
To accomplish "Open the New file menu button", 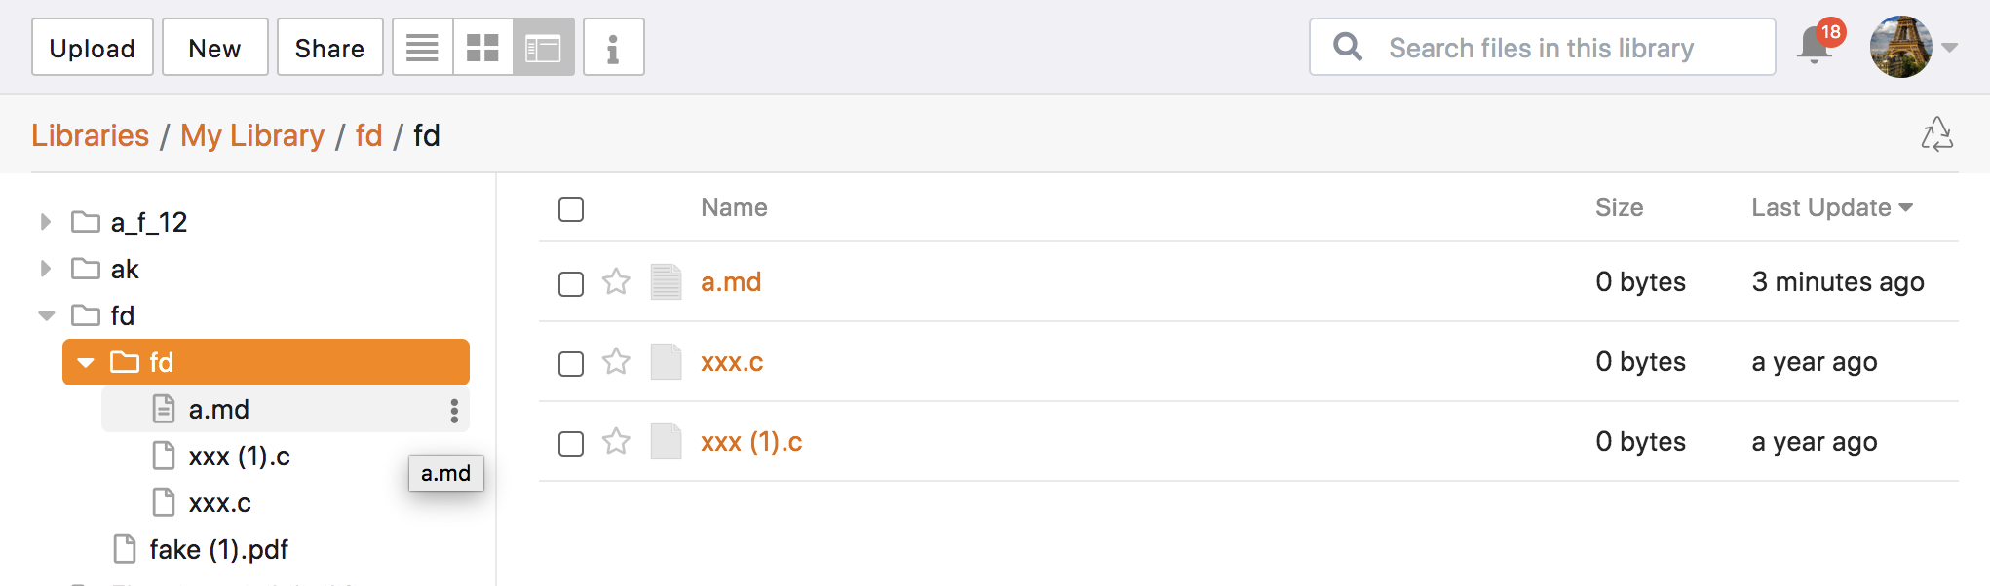I will pos(214,47).
